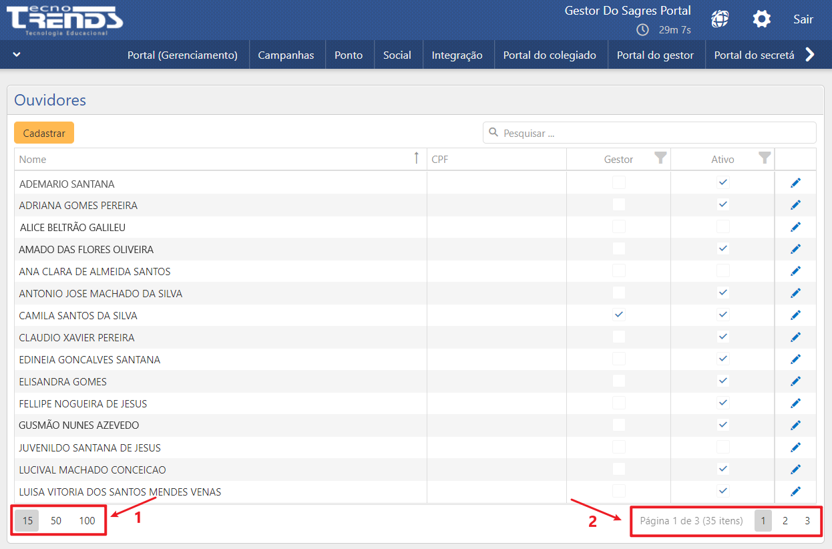Viewport: 832px width, 549px height.
Task: Edit CAMILA SANTOS DA SILVA pencil icon
Action: click(795, 315)
